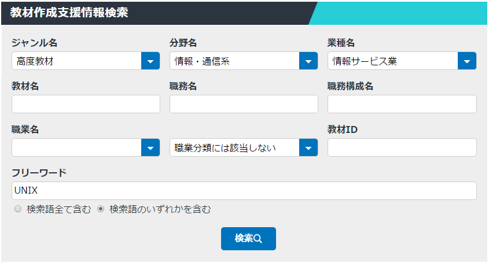Click the 教材名 text field
This screenshot has width=489, height=263.
pyautogui.click(x=86, y=104)
